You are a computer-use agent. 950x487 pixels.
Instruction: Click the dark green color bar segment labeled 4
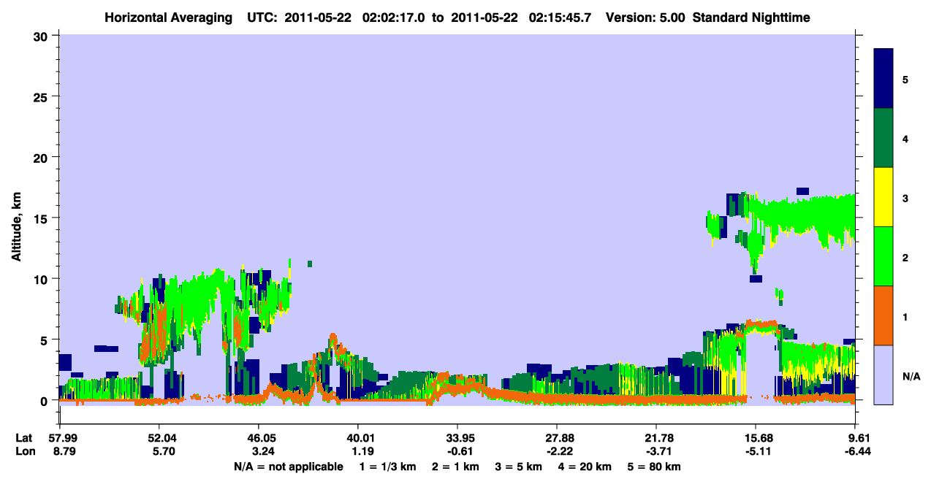[x=883, y=138]
